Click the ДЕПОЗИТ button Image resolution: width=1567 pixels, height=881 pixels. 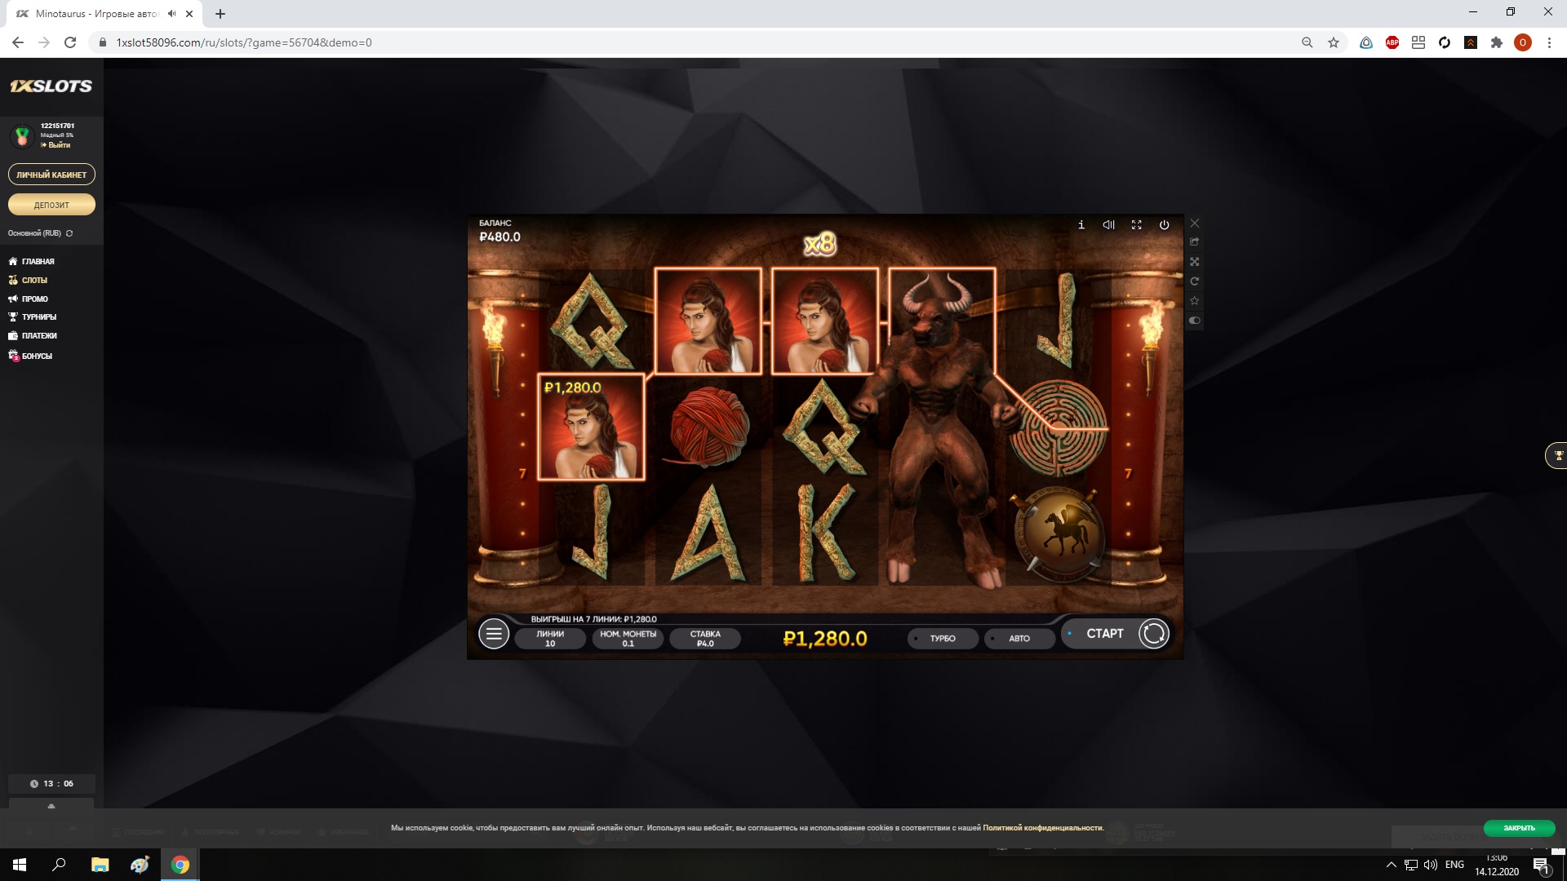click(51, 205)
